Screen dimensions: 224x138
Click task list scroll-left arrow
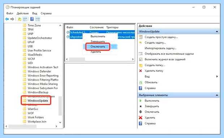67,59
